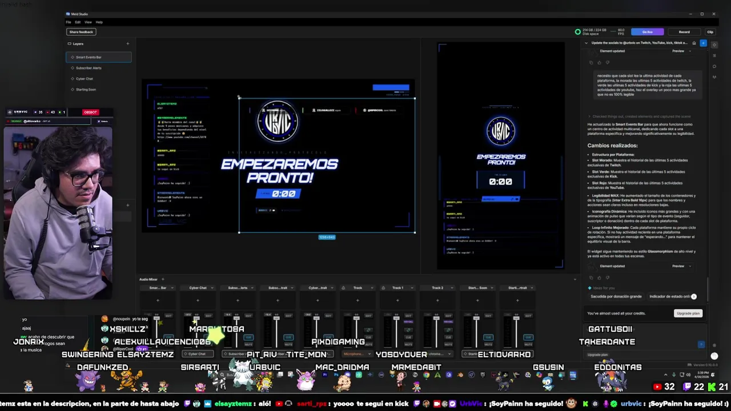The image size is (731, 411).
Task: Open the Help menu
Action: tap(99, 22)
